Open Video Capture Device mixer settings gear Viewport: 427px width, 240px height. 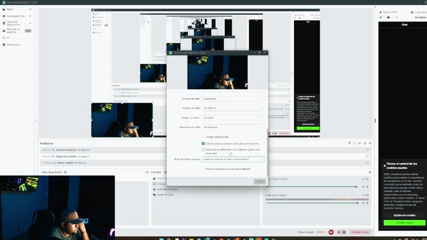click(368, 187)
